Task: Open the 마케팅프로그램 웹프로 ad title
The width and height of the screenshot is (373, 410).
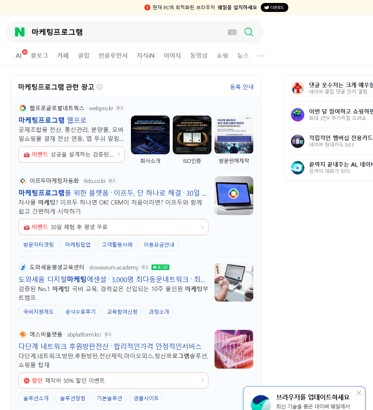Action: pyautogui.click(x=52, y=120)
